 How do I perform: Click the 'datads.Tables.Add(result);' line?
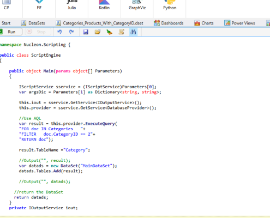coord(51,171)
